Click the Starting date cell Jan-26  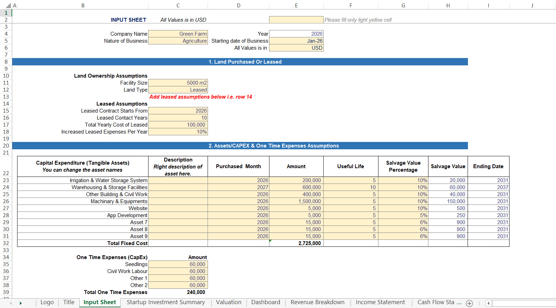coord(296,41)
